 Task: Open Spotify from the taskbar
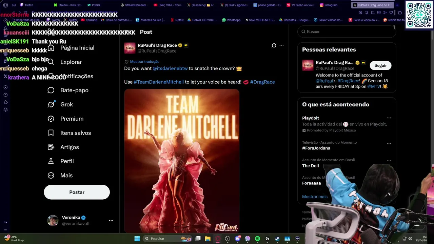(x=257, y=239)
